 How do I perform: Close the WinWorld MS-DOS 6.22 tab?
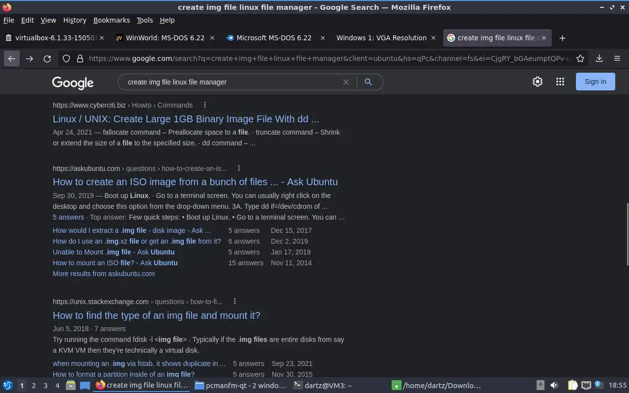pyautogui.click(x=212, y=38)
